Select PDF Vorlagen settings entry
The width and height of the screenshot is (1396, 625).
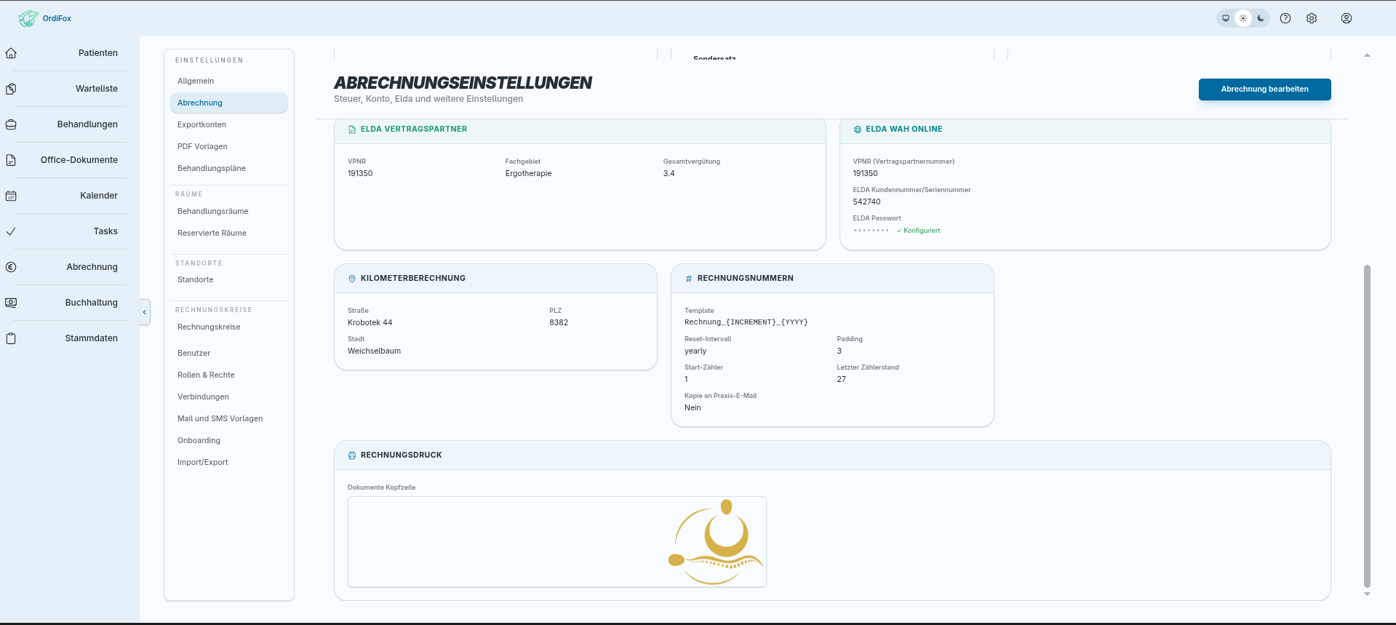pos(229,146)
